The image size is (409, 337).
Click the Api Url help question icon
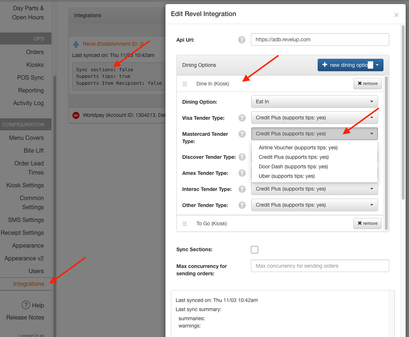click(242, 40)
